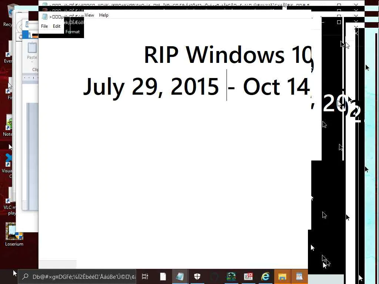Click the taskbar icon with the red X

click(248, 277)
